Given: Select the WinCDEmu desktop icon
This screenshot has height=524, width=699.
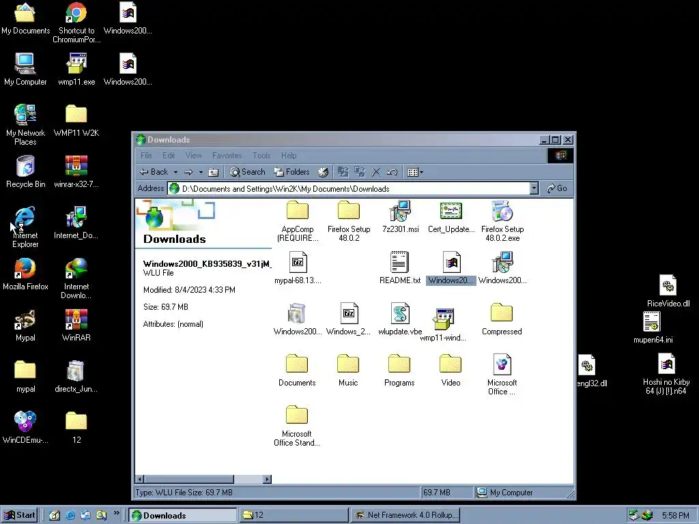Looking at the screenshot, I should click(x=25, y=428).
